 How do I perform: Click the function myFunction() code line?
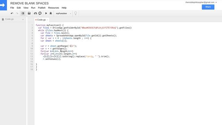[50, 25]
